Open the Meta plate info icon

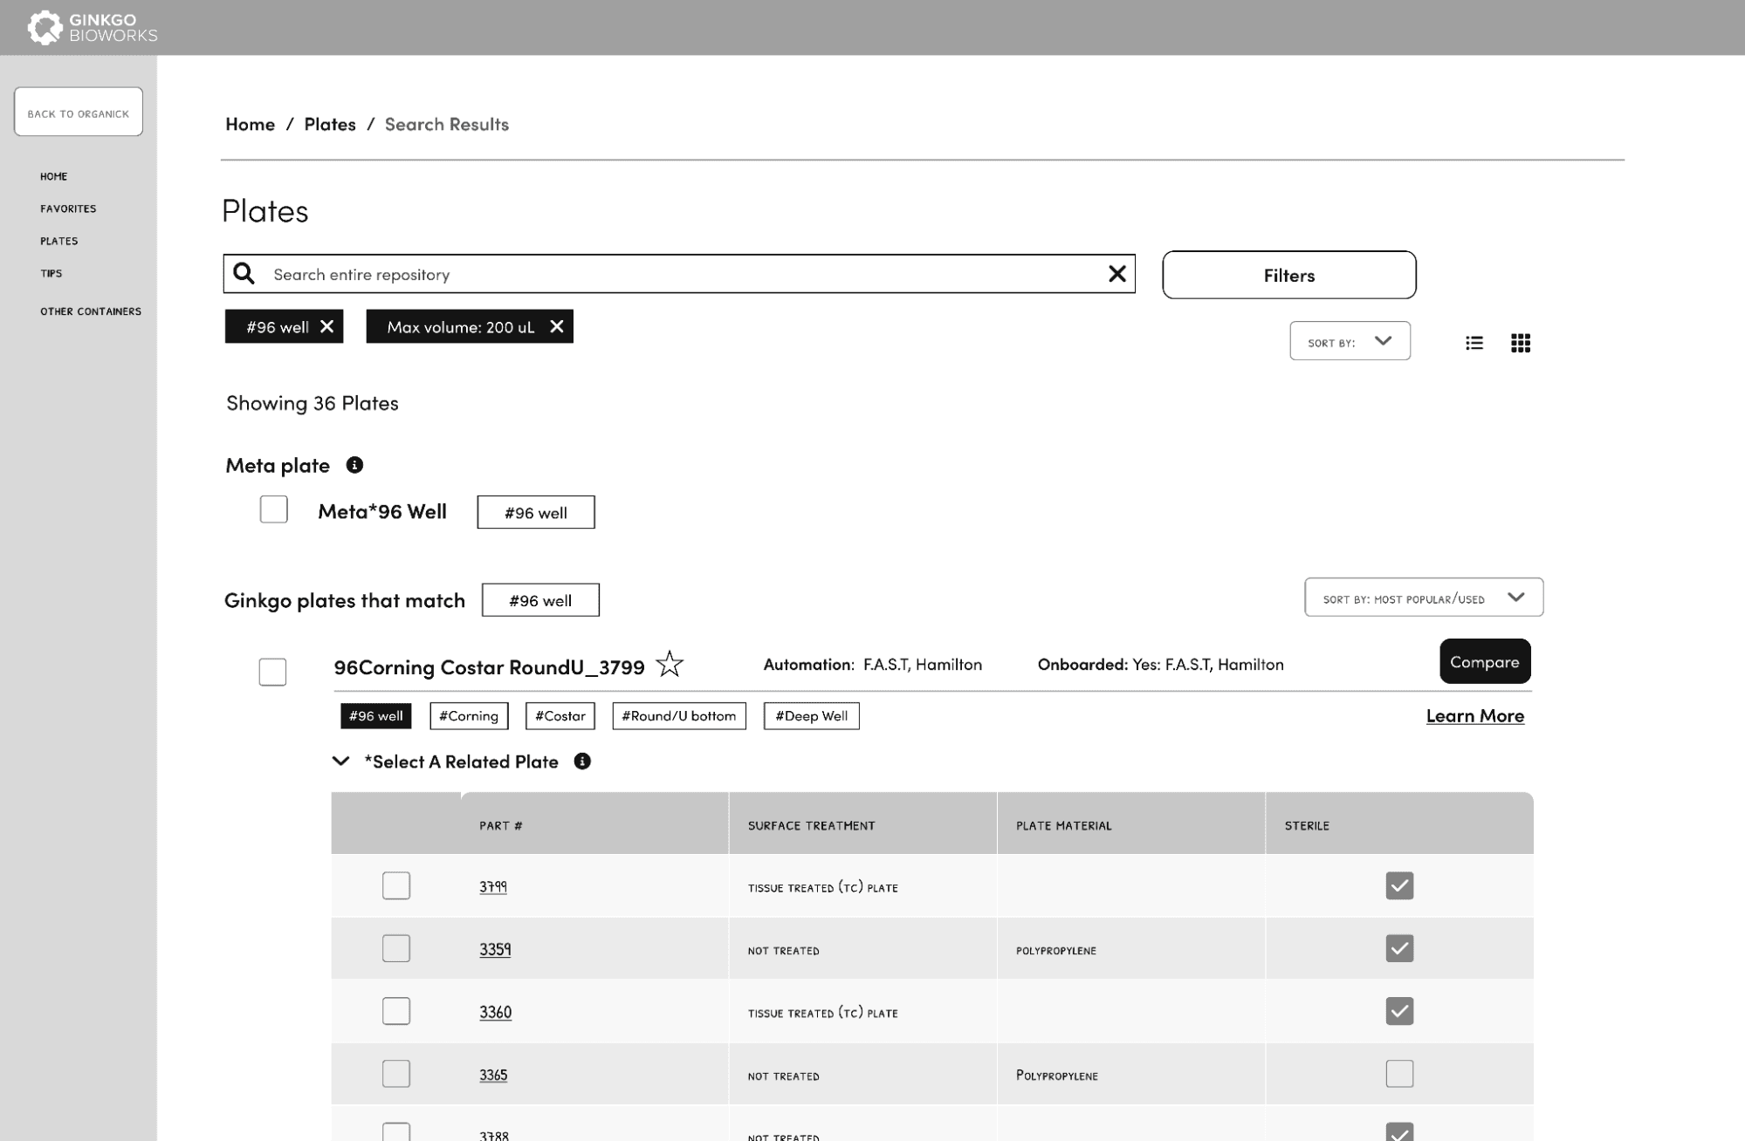point(354,465)
